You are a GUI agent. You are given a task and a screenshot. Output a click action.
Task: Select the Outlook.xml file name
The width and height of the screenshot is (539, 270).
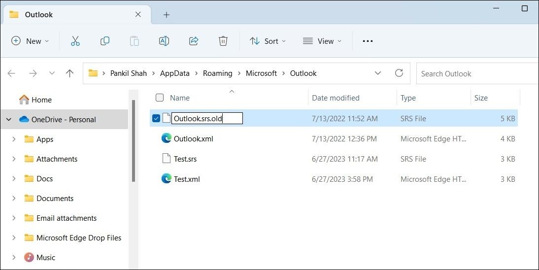tap(194, 138)
